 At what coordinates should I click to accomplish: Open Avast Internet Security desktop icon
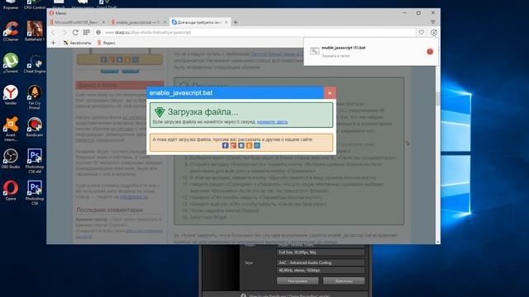tap(11, 129)
